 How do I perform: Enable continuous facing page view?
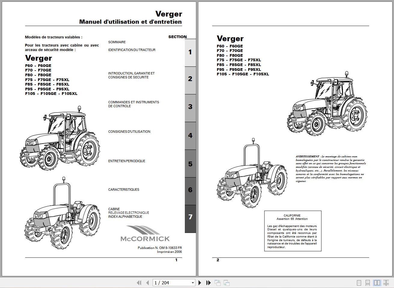pyautogui.click(x=386, y=283)
